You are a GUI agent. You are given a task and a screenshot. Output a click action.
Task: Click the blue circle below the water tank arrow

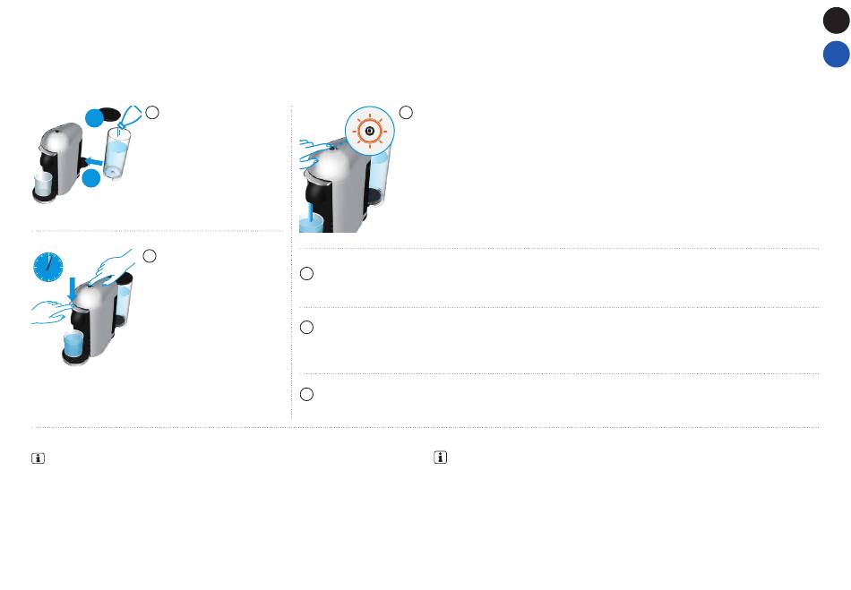[x=91, y=178]
